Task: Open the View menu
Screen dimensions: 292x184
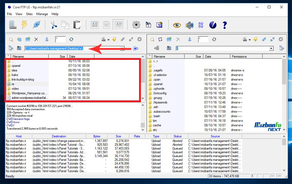Action: 19,14
